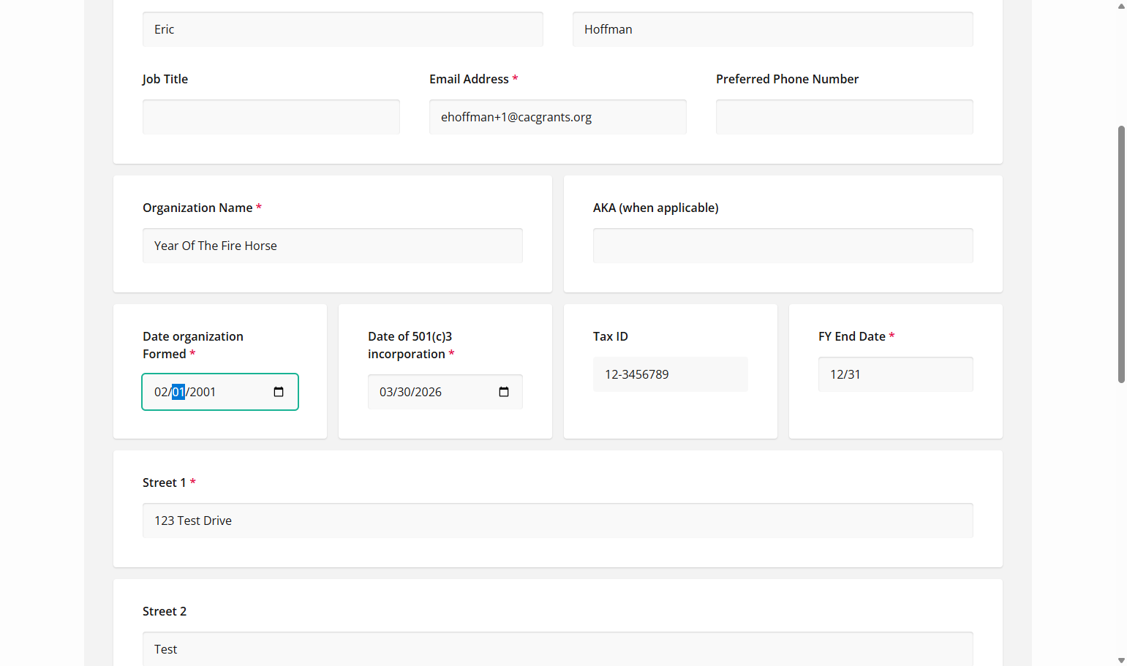Select year 2026 in incorporation date
The width and height of the screenshot is (1127, 666).
[x=429, y=392]
